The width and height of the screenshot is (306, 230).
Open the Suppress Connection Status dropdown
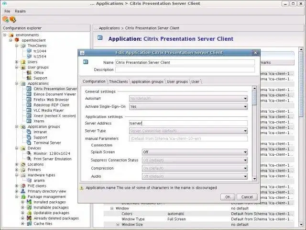pyautogui.click(x=195, y=160)
